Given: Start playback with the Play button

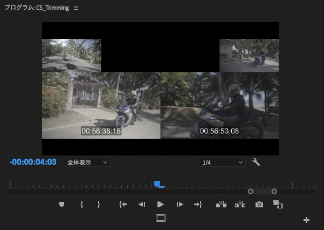Looking at the screenshot, I should pos(160,205).
